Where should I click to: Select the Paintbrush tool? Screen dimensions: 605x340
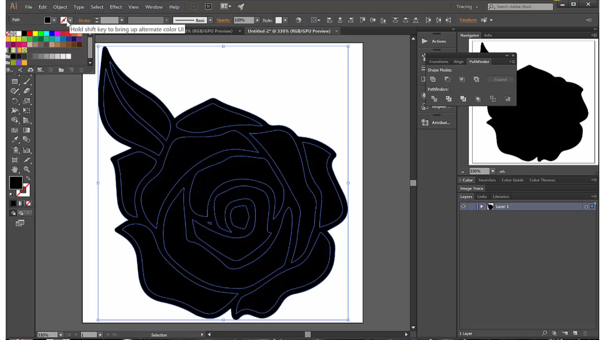click(x=27, y=82)
